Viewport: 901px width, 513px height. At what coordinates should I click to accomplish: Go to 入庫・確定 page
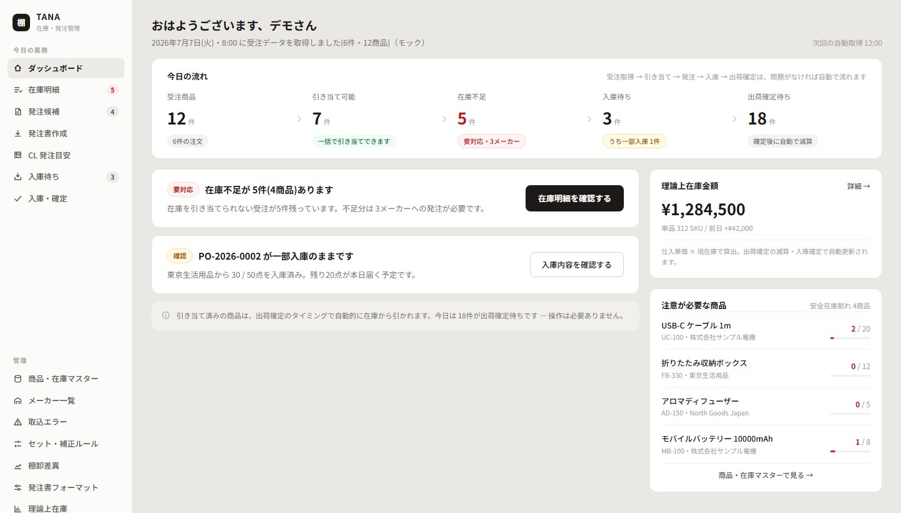(66, 198)
